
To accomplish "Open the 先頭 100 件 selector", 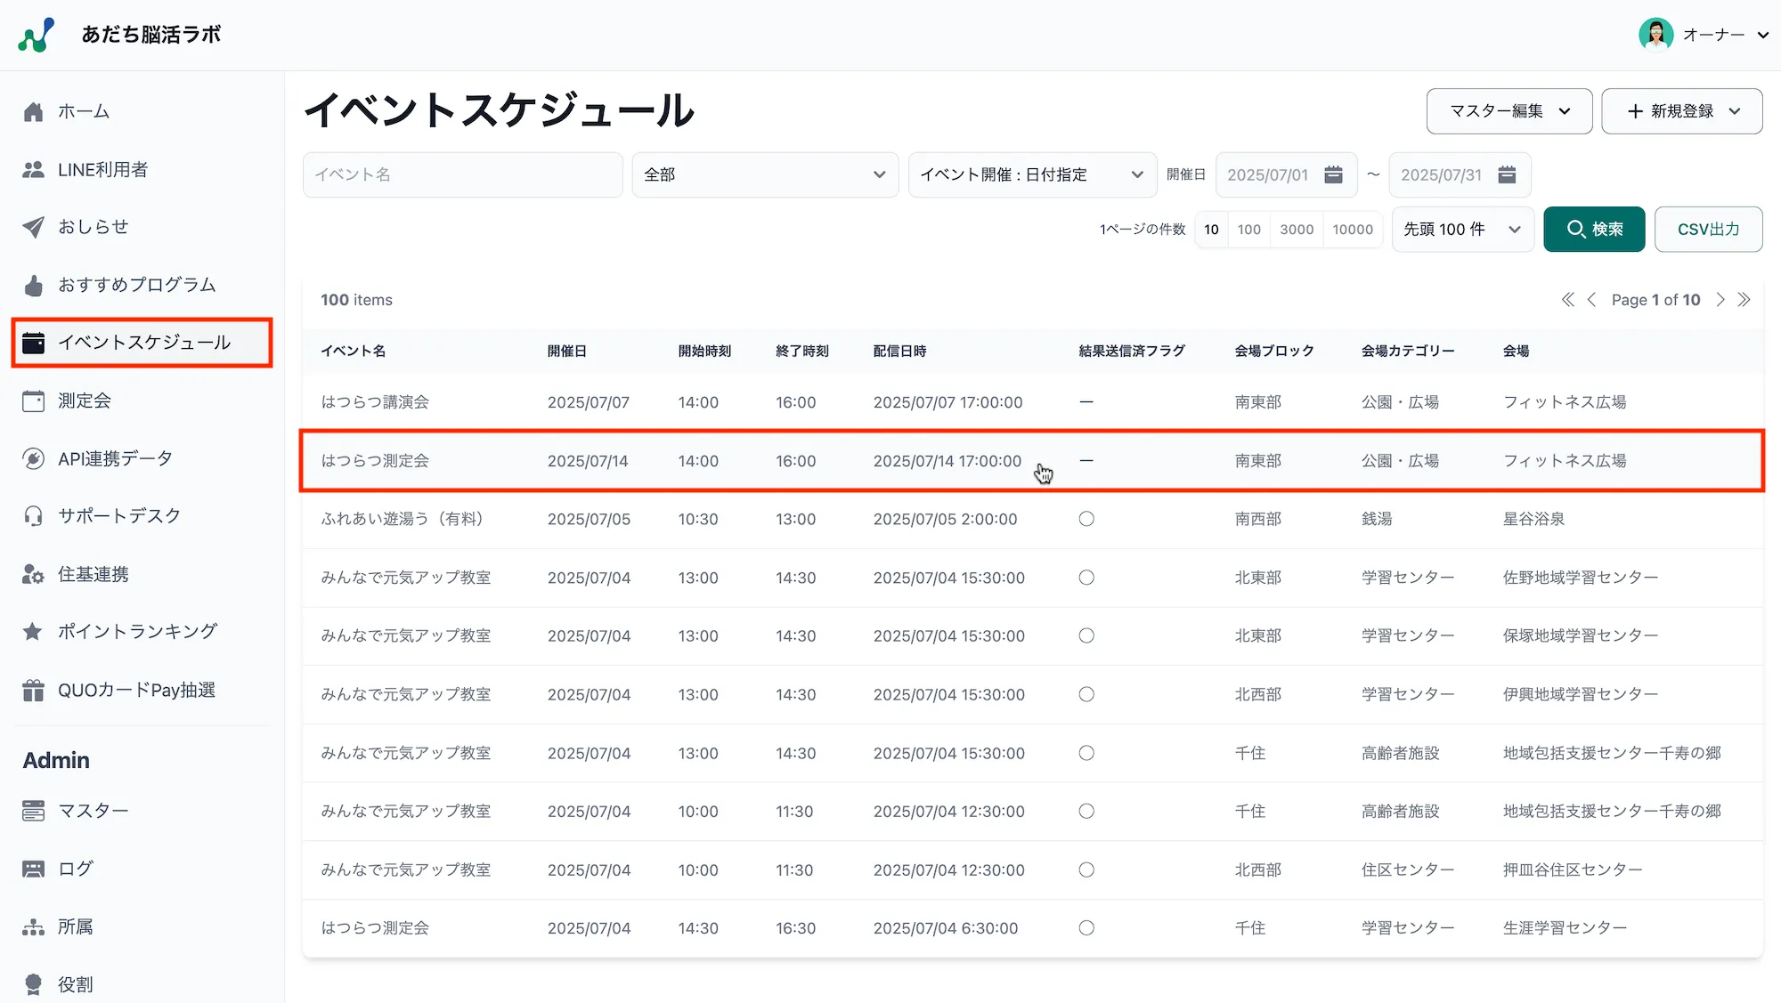I will 1461,229.
